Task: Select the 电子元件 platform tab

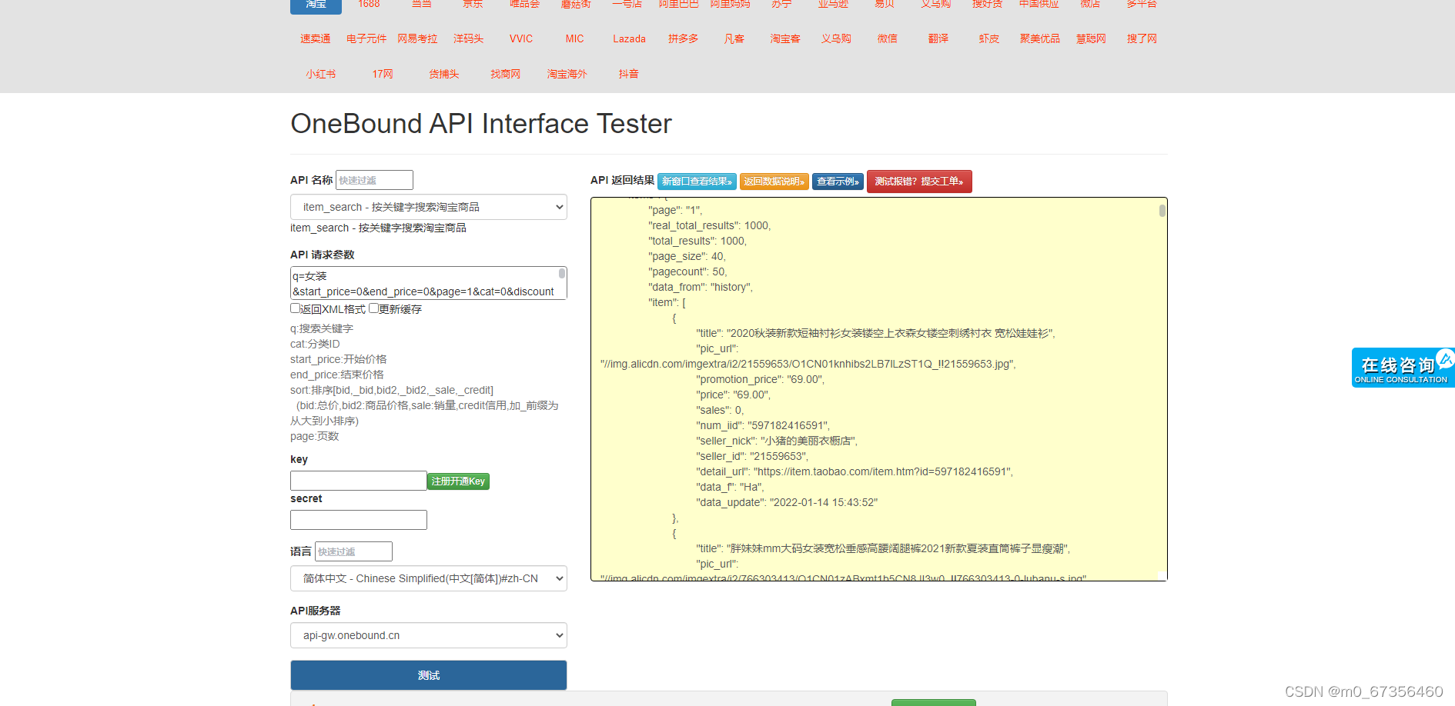Action: (x=366, y=38)
